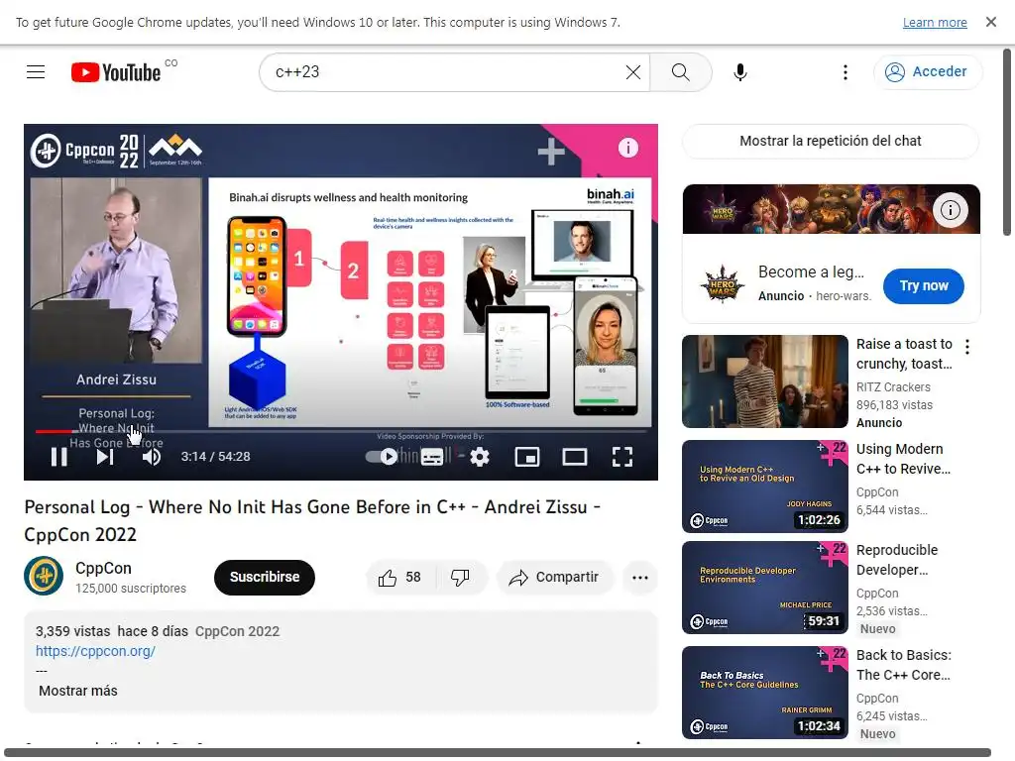Screen dimensions: 1015x761
Task: Click the page vertical scrollbar
Action: (1007, 143)
